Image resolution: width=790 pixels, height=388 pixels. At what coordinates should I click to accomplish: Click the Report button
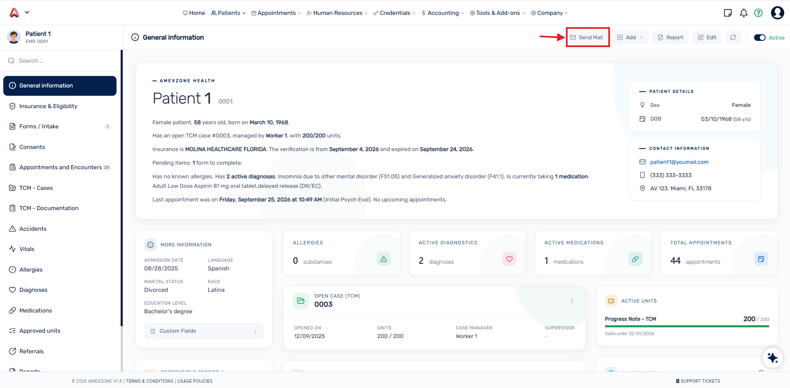pyautogui.click(x=671, y=37)
